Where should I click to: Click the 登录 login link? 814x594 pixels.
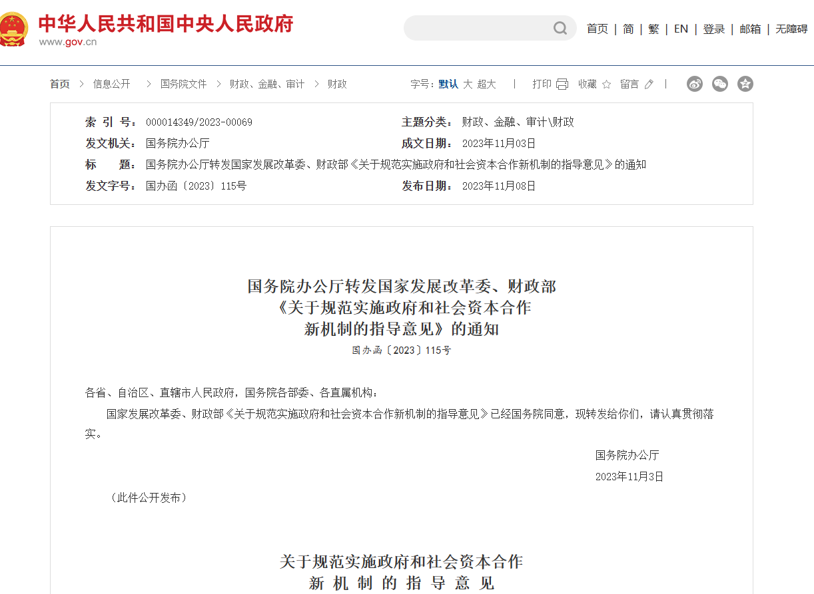[713, 29]
